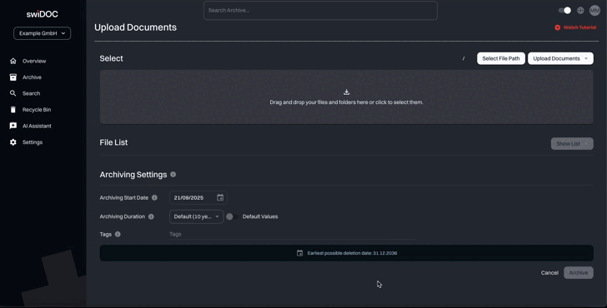
Task: Click the globe language icon
Action: (x=580, y=11)
